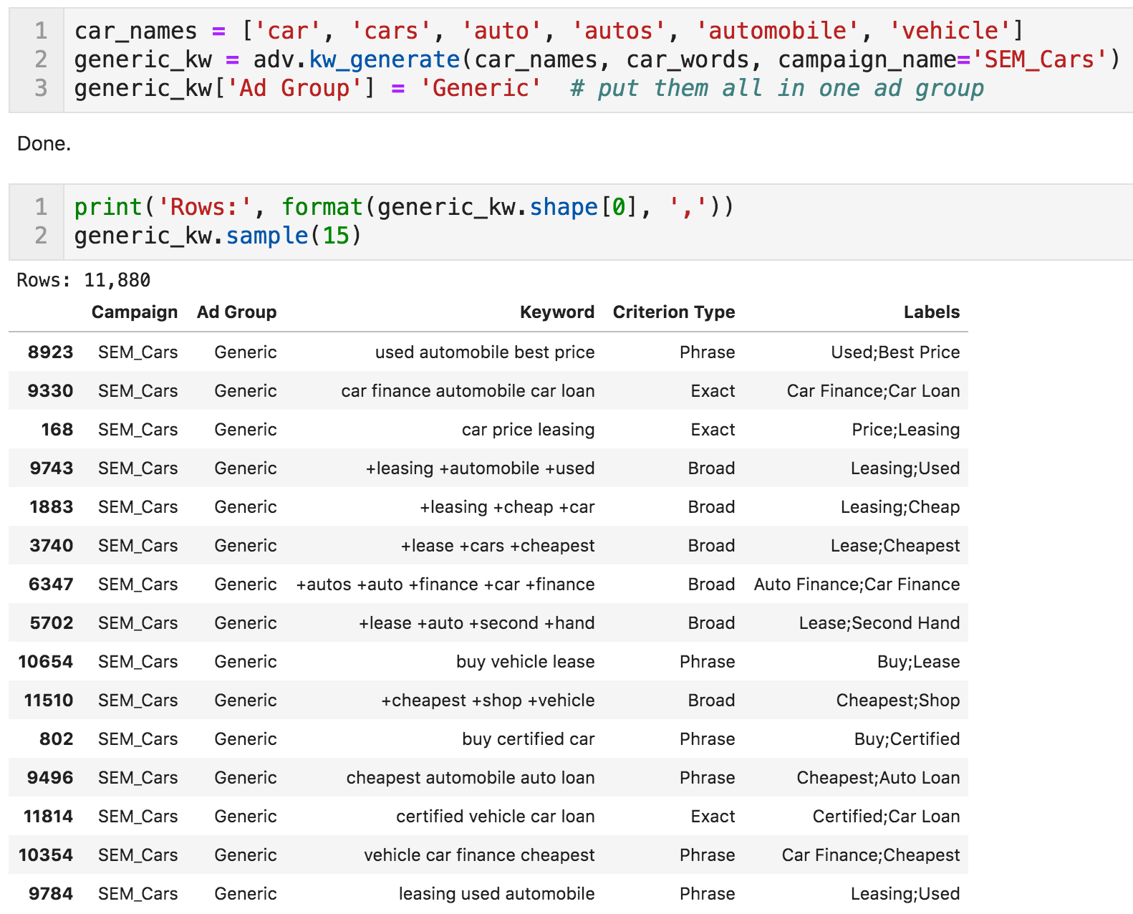Click keyword 'leasing used automobile'
1133x914 pixels.
(497, 894)
